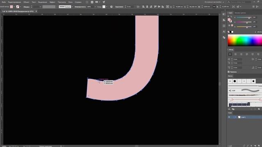Toggle the Перенос hyphenation checkbox

[228, 72]
